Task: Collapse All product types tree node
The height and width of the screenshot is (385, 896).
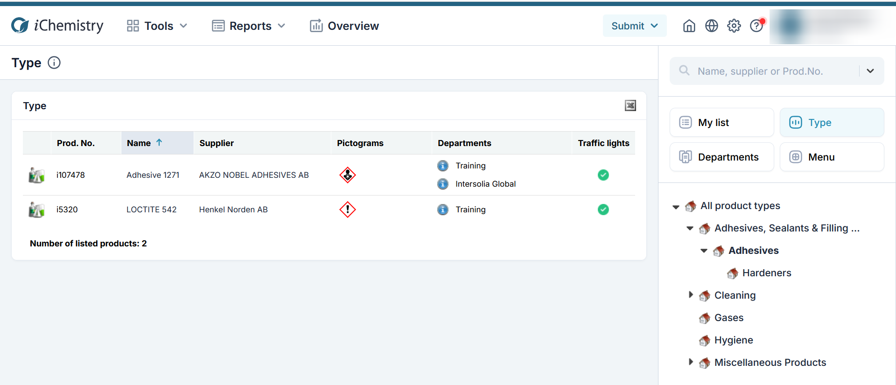Action: click(676, 207)
